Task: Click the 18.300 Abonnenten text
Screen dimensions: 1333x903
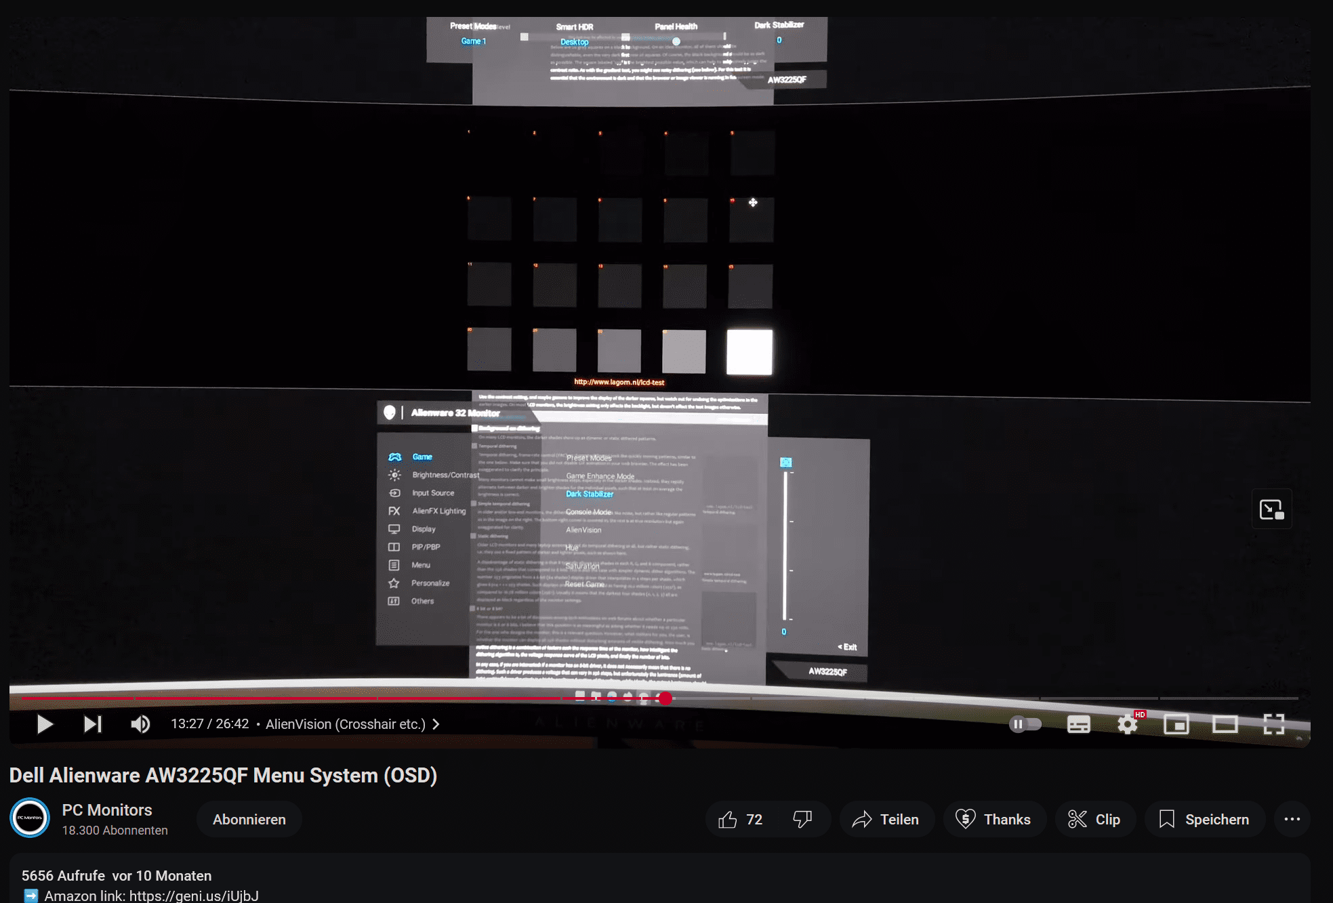Action: click(115, 831)
